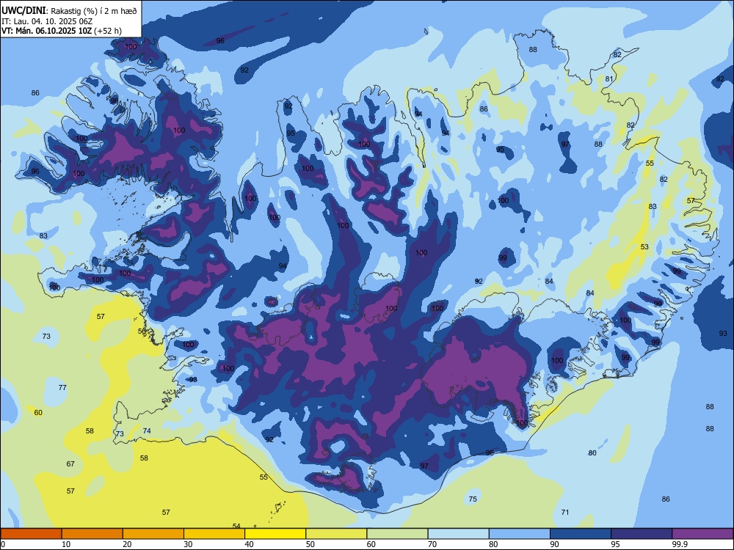Click the humidity value "53" on the map

click(644, 247)
